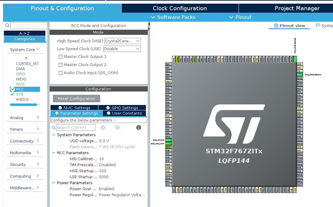333x207 pixels.
Task: Enable Master Clock Output 1 checkbox
Action: pos(61,57)
